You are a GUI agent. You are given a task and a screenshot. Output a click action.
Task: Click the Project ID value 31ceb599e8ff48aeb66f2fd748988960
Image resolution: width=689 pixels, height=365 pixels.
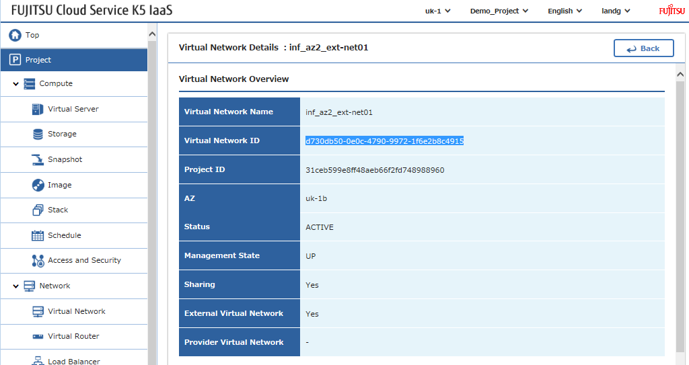click(x=375, y=170)
